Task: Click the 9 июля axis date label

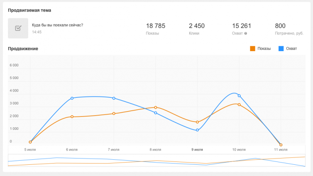Action: coord(197,149)
